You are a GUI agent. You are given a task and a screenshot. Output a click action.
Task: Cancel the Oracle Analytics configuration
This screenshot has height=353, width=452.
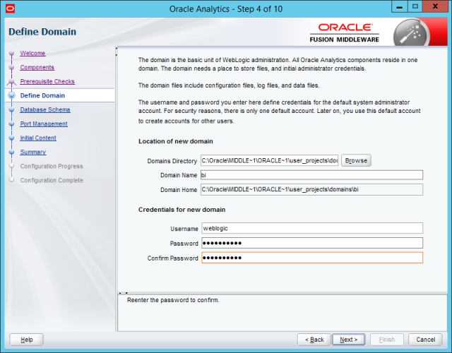pyautogui.click(x=425, y=340)
